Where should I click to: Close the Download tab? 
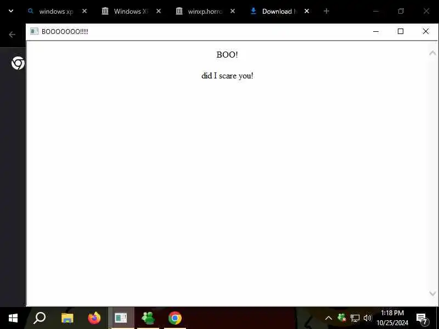(x=307, y=11)
